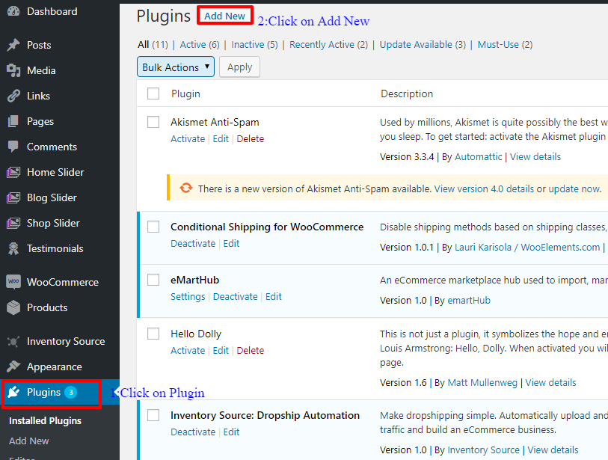Open Add New in Plugins submenu
Viewport: 608px width, 460px height.
[x=28, y=441]
